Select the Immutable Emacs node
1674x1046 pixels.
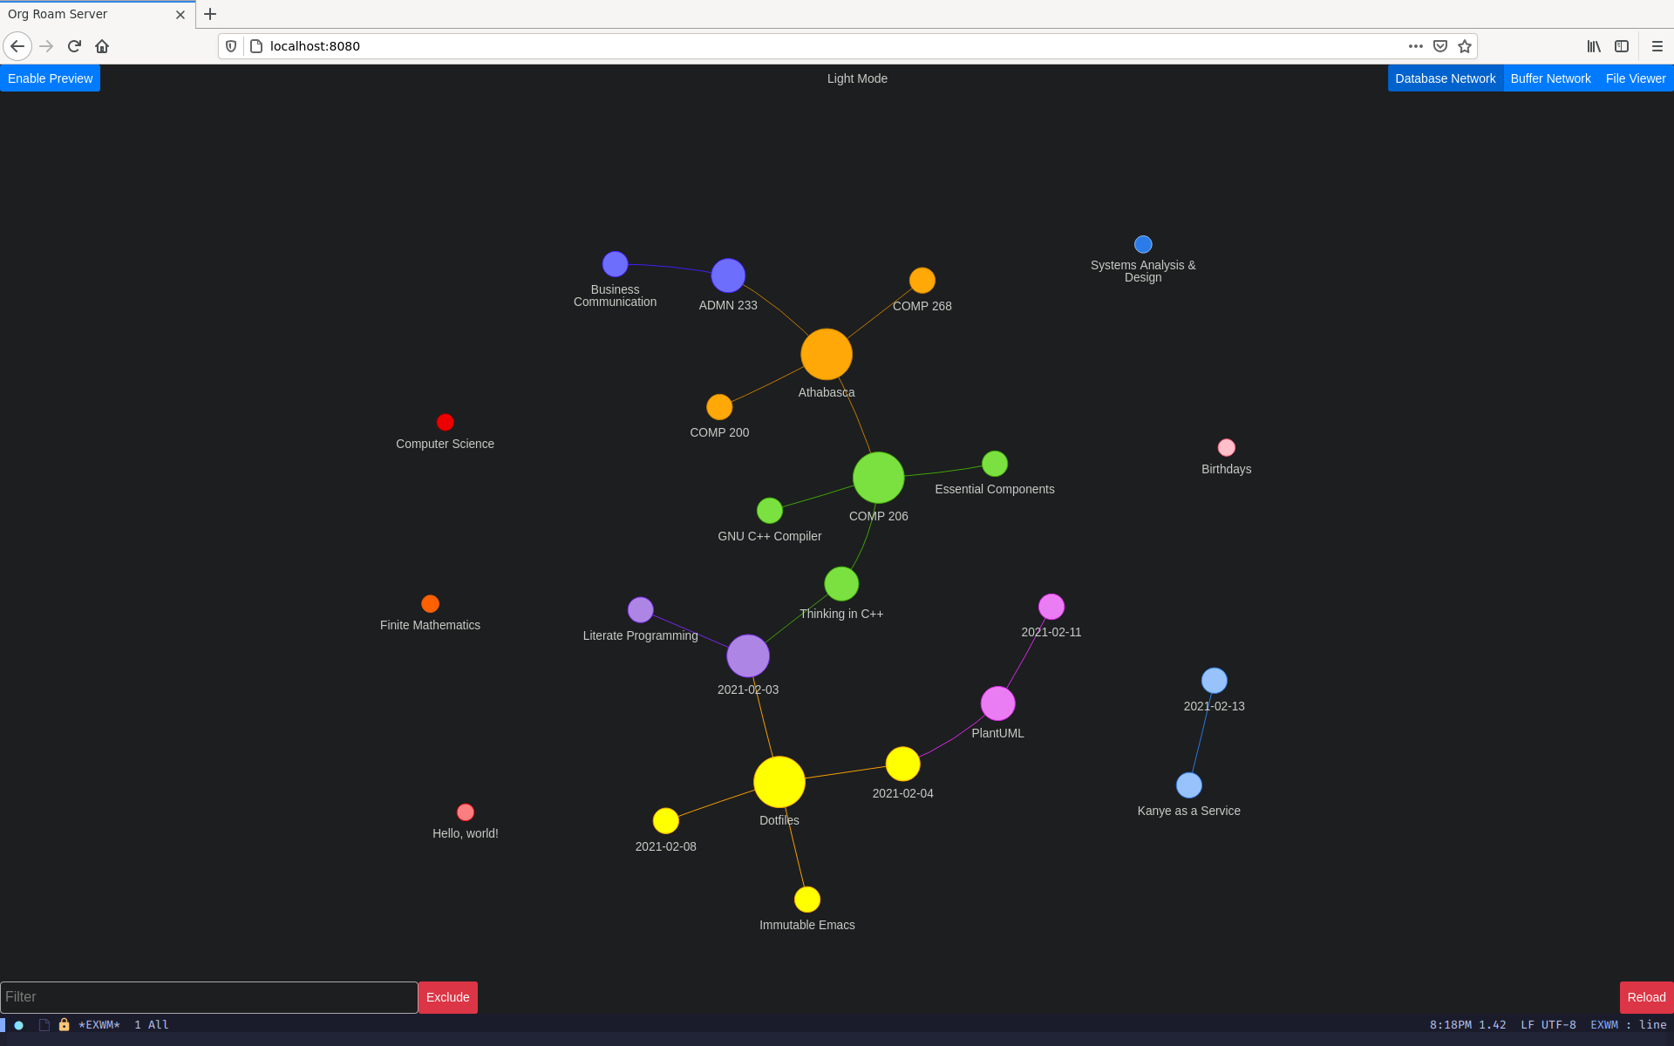tap(806, 899)
